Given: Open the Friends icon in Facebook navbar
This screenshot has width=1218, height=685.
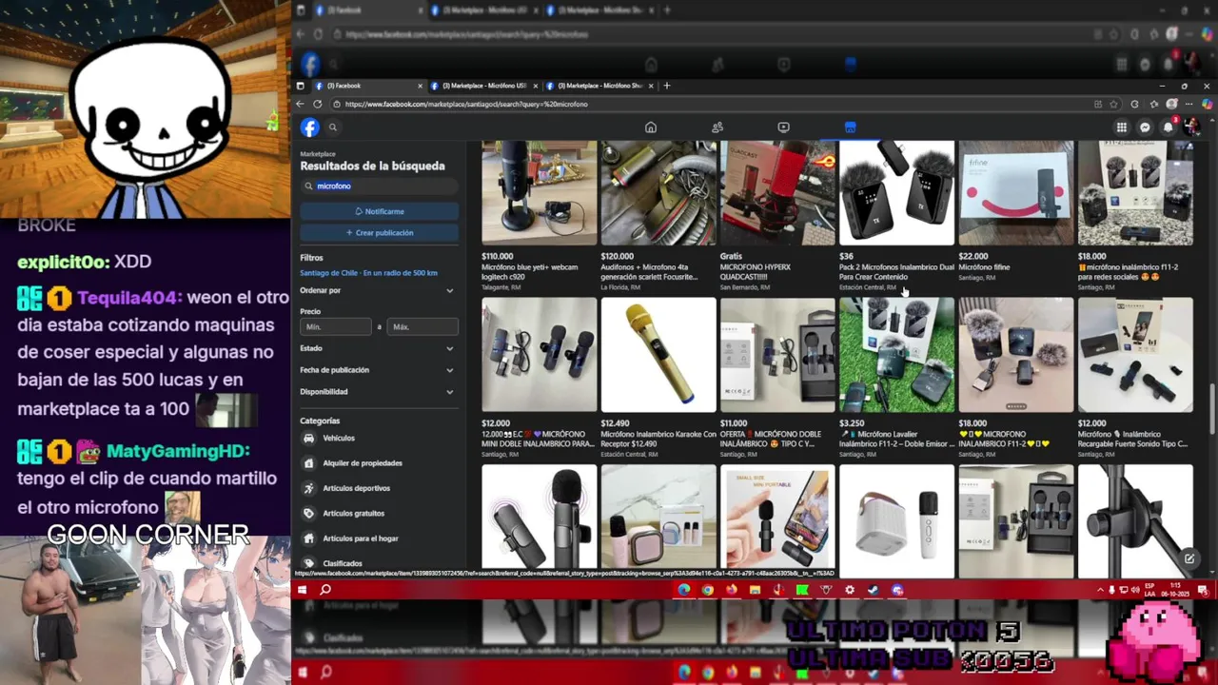Looking at the screenshot, I should coord(717,127).
